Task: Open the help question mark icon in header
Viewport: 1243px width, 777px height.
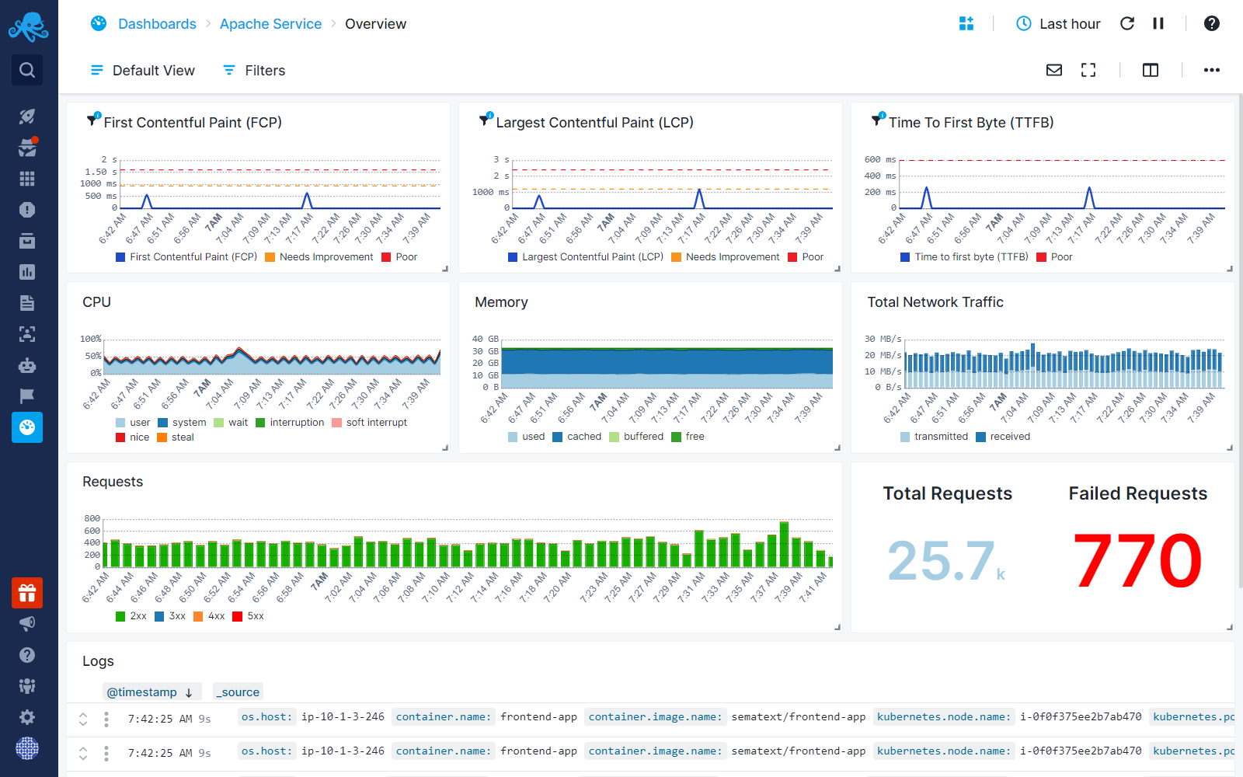Action: pyautogui.click(x=1211, y=23)
